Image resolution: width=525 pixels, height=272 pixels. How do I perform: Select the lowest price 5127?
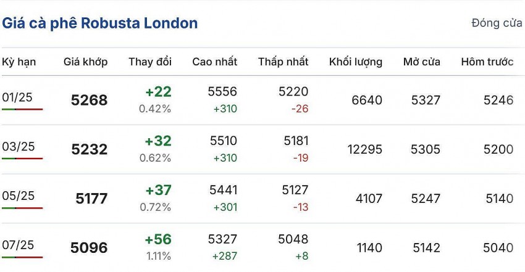coord(293,191)
